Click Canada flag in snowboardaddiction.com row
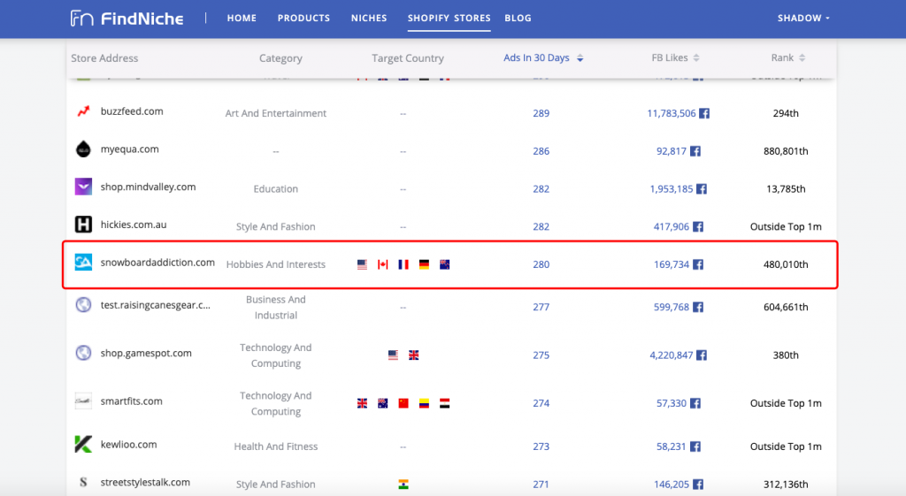The image size is (906, 496). tap(382, 264)
